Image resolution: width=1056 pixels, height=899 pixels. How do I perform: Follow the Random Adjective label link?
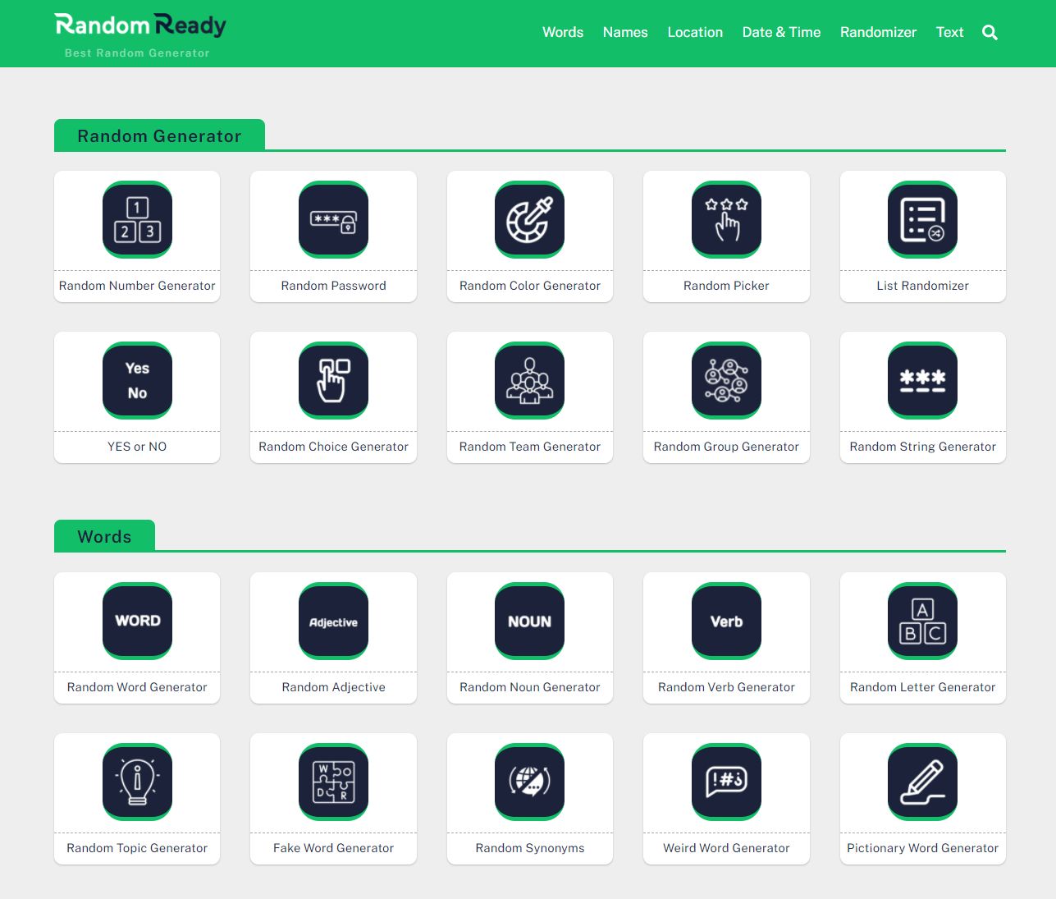(x=333, y=687)
